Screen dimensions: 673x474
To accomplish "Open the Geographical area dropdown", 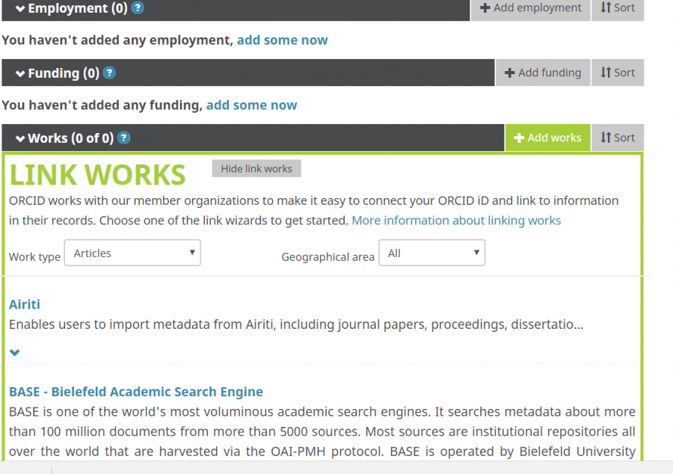I will point(431,253).
